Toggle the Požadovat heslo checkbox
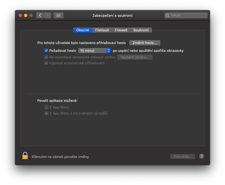This screenshot has height=185, width=225. [x=46, y=51]
